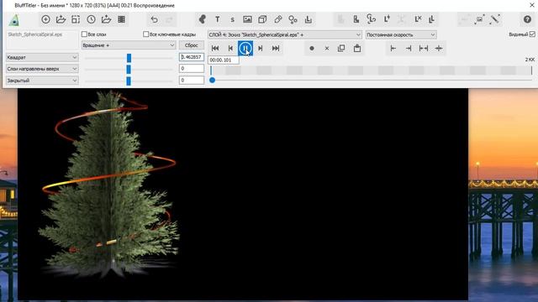This screenshot has height=302, width=538.
Task: Open the 'Вращение' property dropdown
Action: pos(129,45)
